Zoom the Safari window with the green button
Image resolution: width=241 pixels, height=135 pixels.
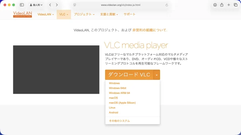point(14,5)
